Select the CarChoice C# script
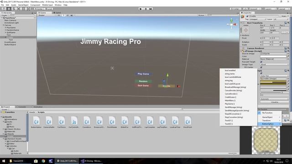 click(x=62, y=122)
